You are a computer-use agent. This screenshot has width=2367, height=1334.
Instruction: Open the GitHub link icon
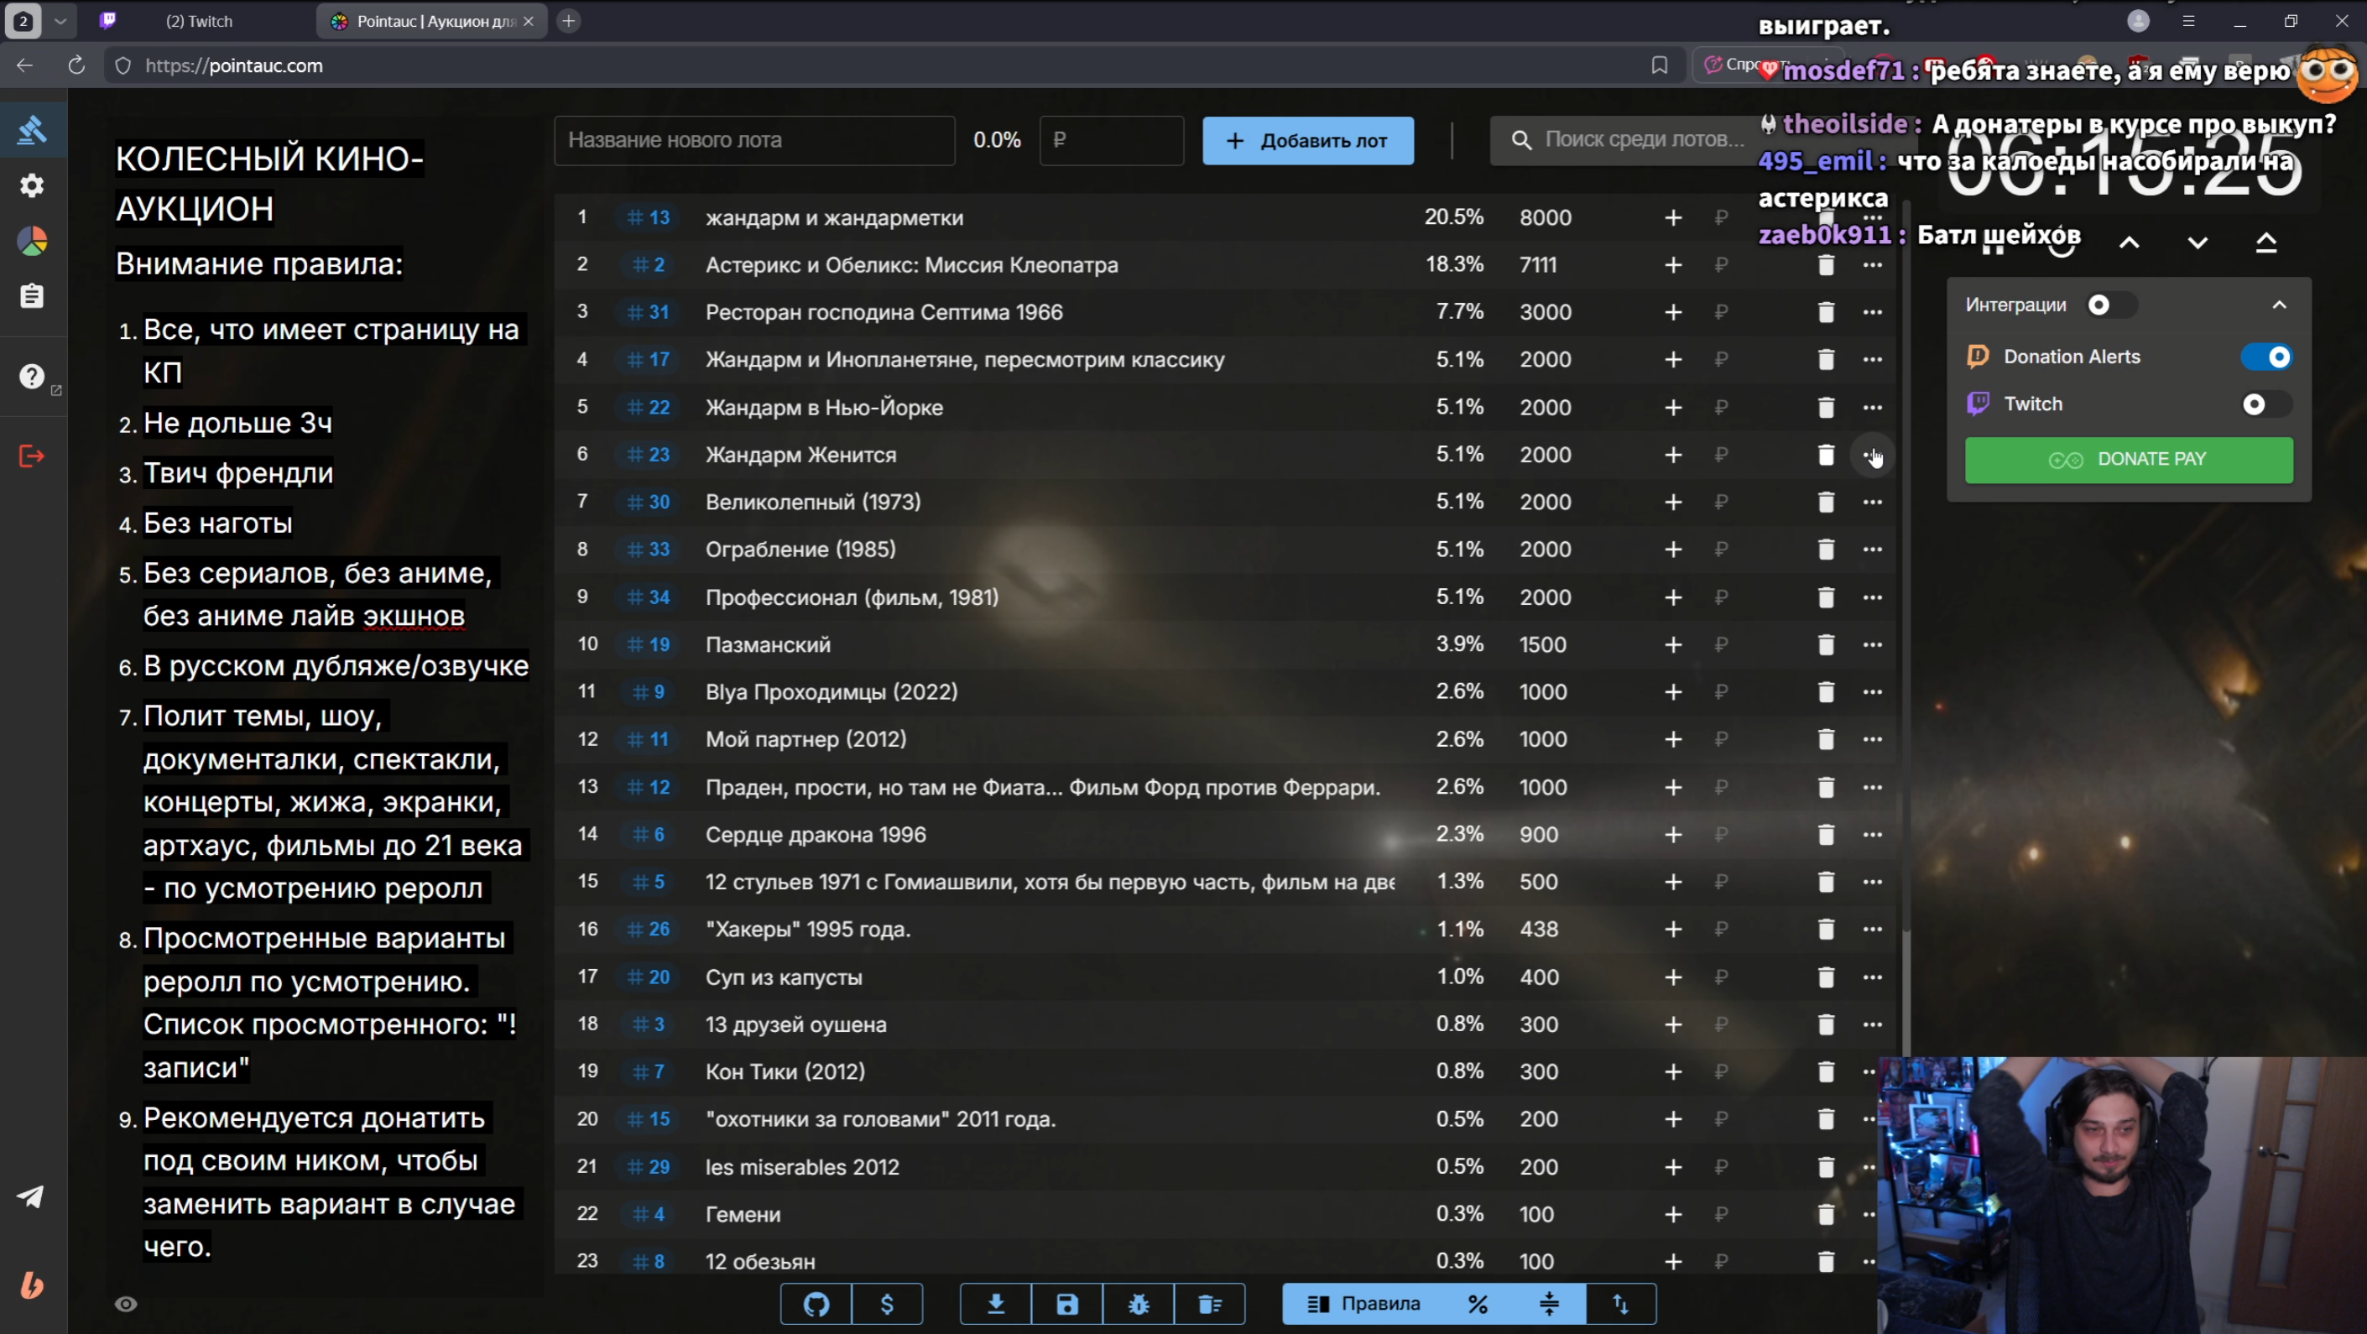pos(816,1304)
